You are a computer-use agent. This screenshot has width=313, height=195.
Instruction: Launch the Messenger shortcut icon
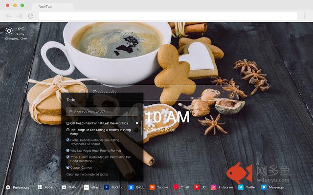pos(264,187)
